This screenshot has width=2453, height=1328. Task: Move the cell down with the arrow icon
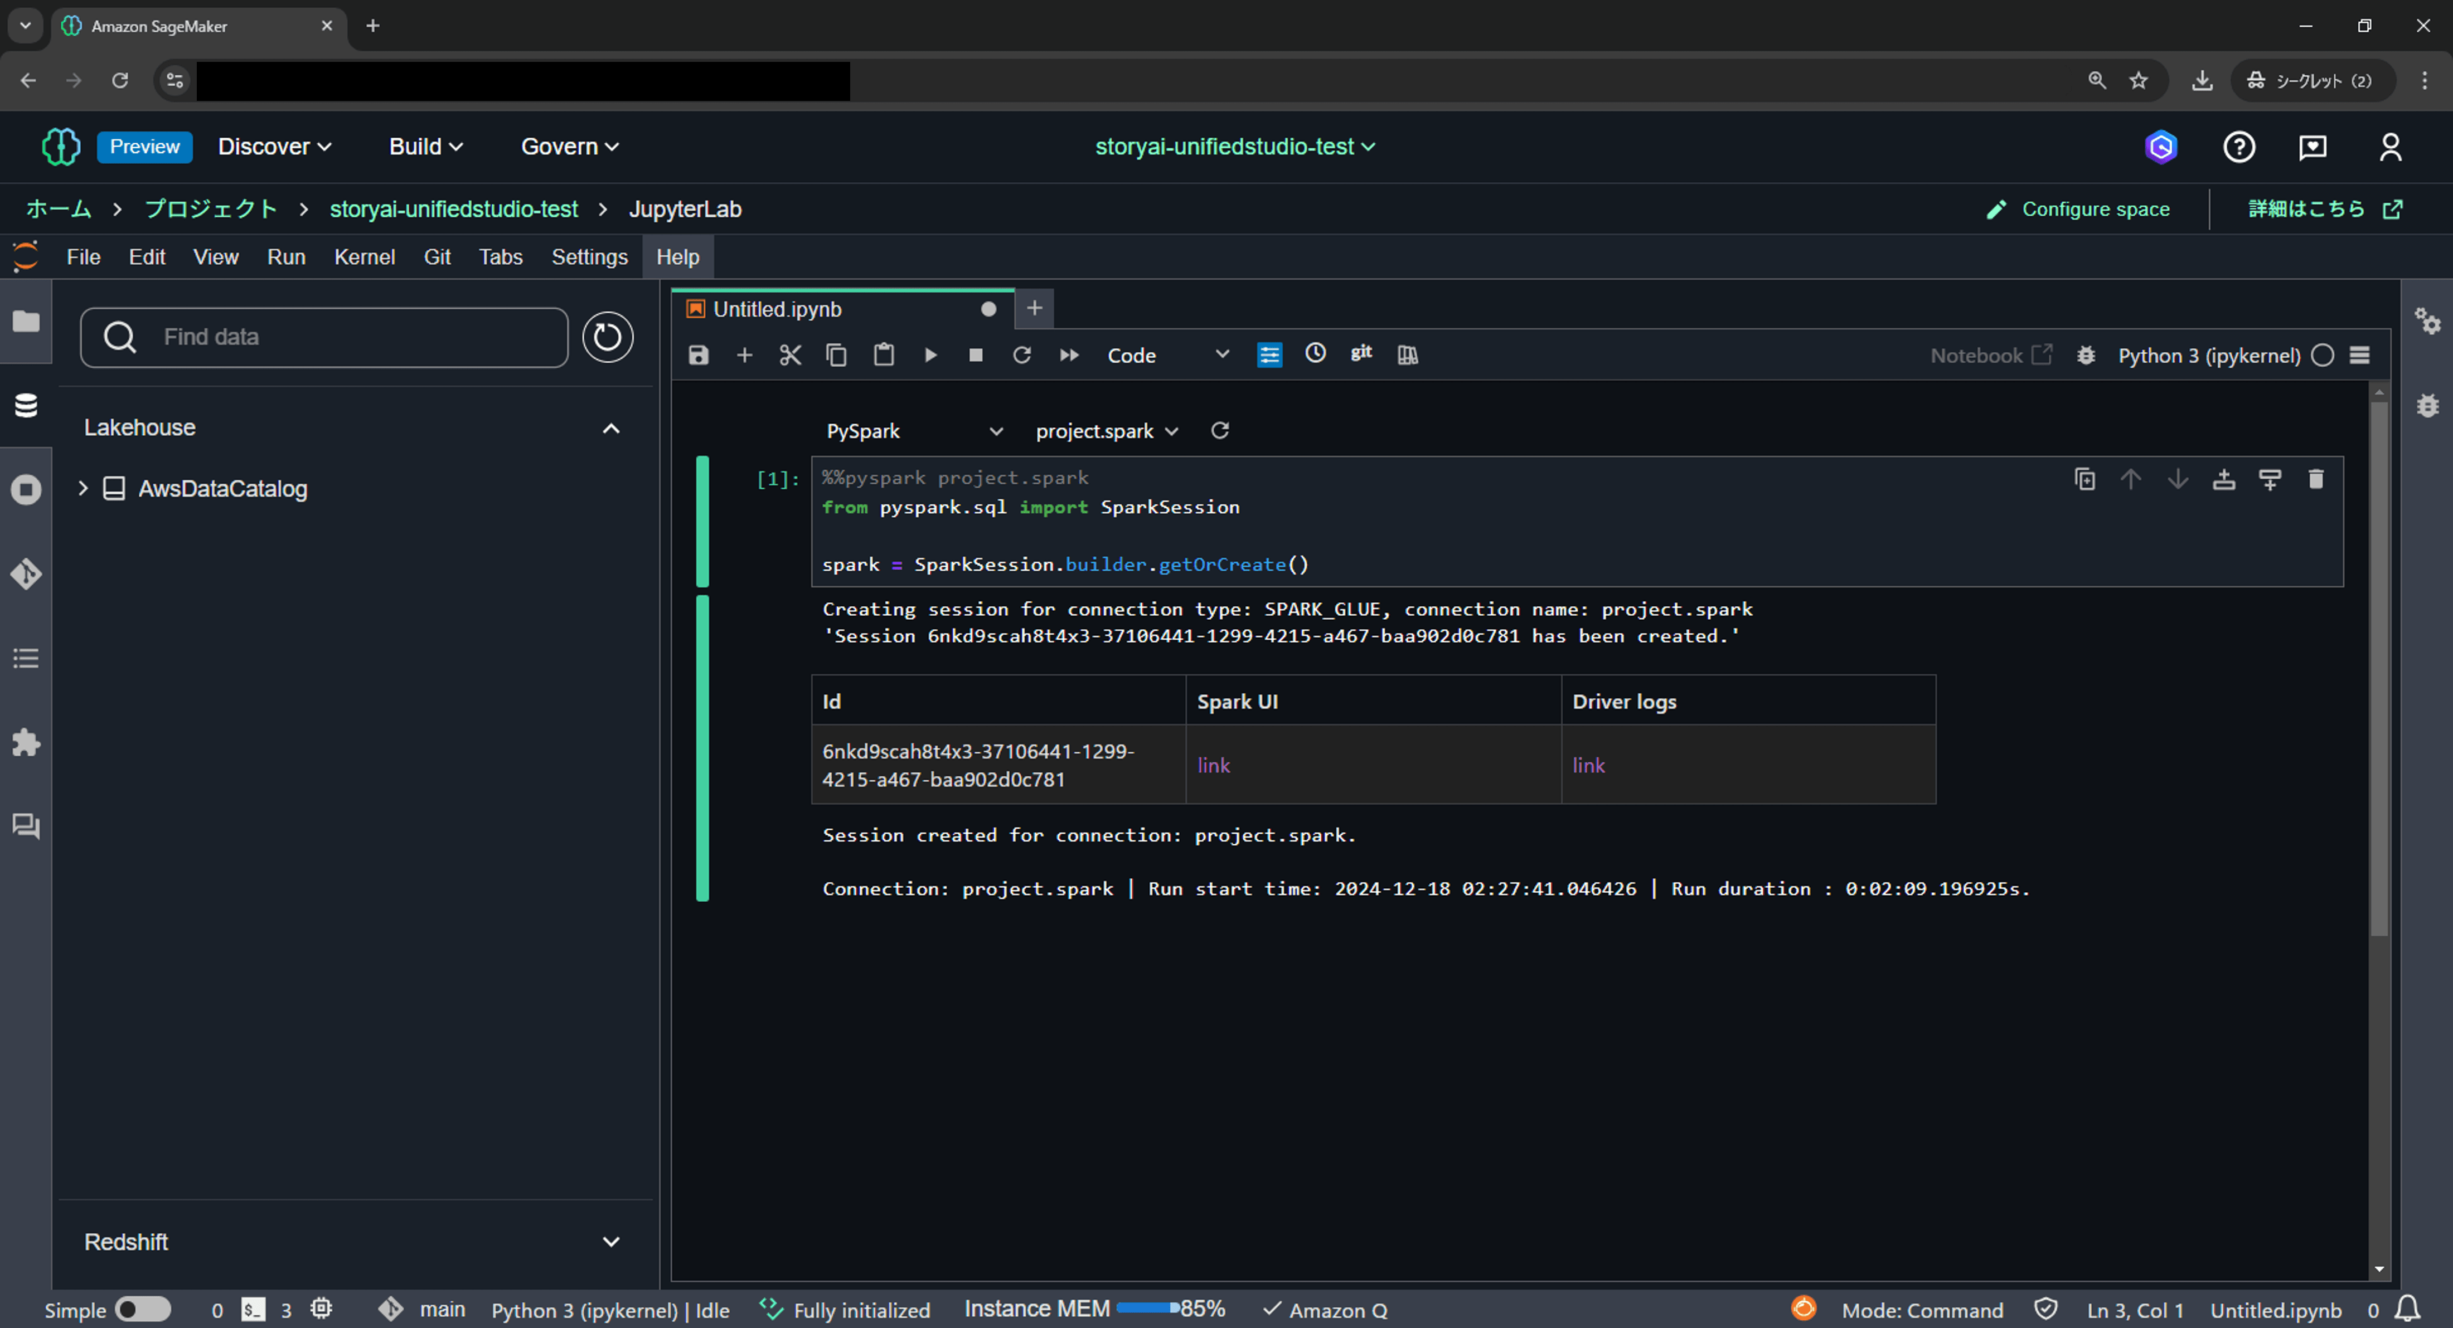pyautogui.click(x=2177, y=479)
